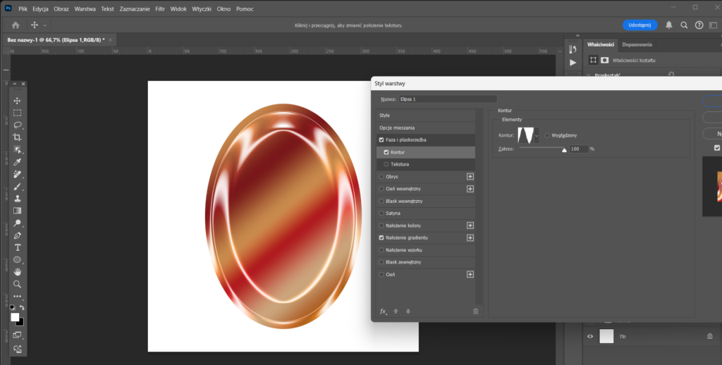
Task: Open the Filtr menu
Action: click(160, 8)
